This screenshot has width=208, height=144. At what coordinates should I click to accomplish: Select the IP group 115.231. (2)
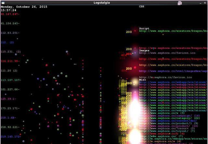pyautogui.click(x=11, y=52)
